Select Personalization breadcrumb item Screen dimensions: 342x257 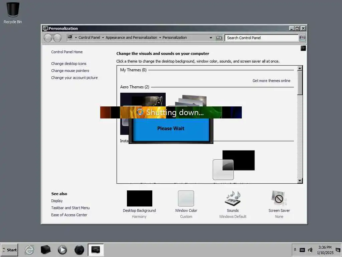pyautogui.click(x=175, y=37)
